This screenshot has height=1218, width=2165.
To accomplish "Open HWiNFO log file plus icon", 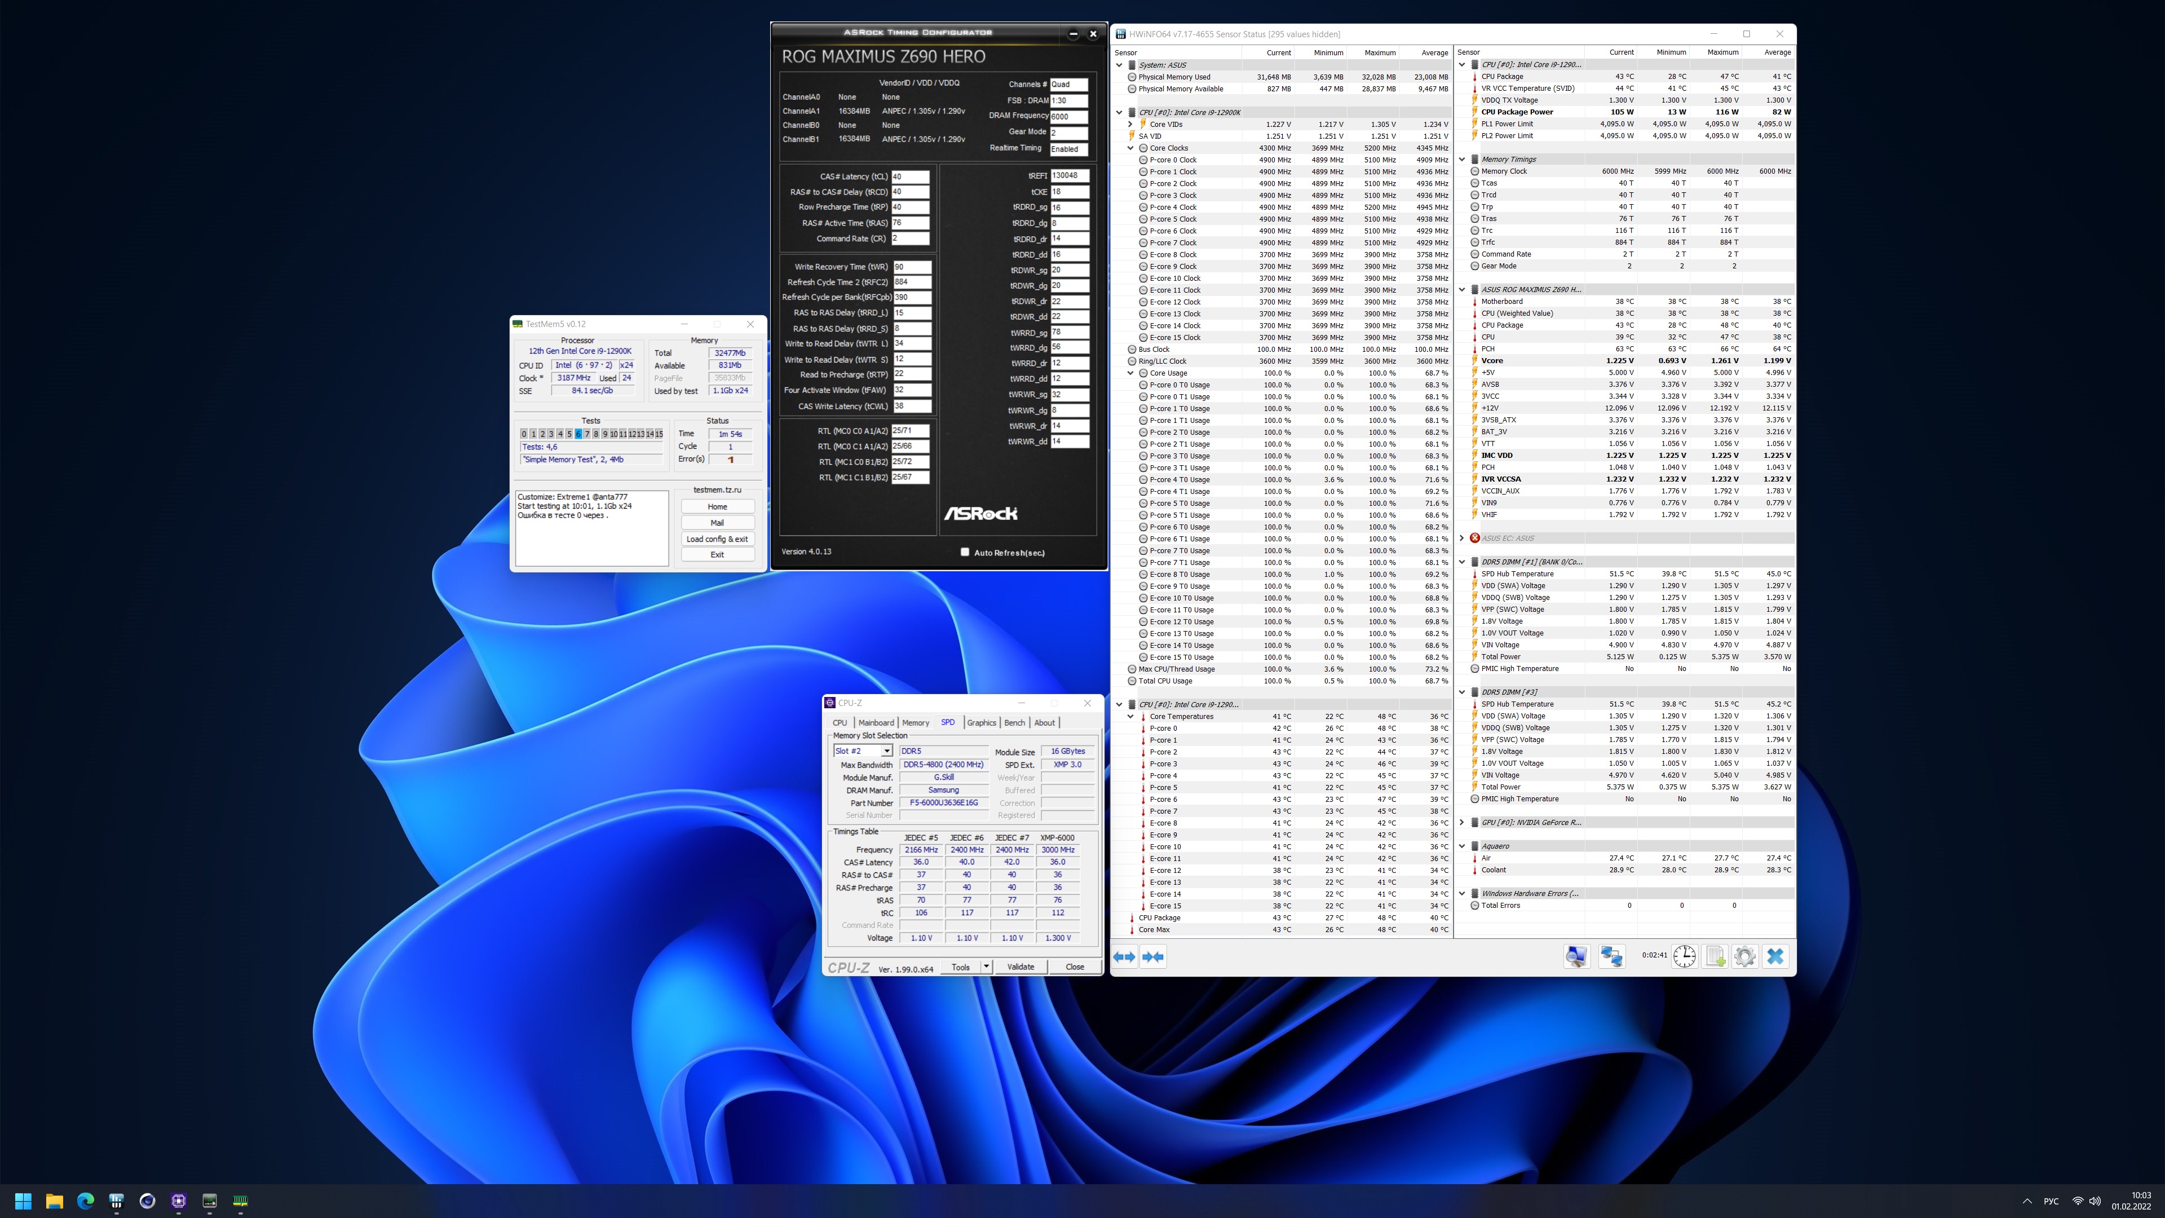I will [x=1715, y=956].
